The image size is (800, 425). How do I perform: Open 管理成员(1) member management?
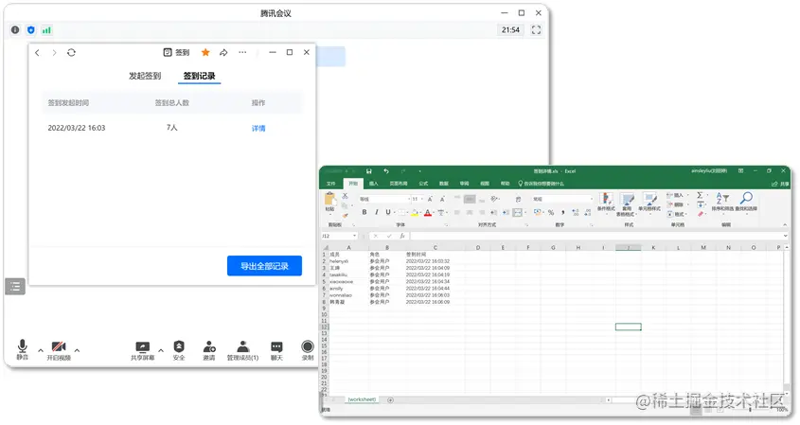tap(243, 350)
